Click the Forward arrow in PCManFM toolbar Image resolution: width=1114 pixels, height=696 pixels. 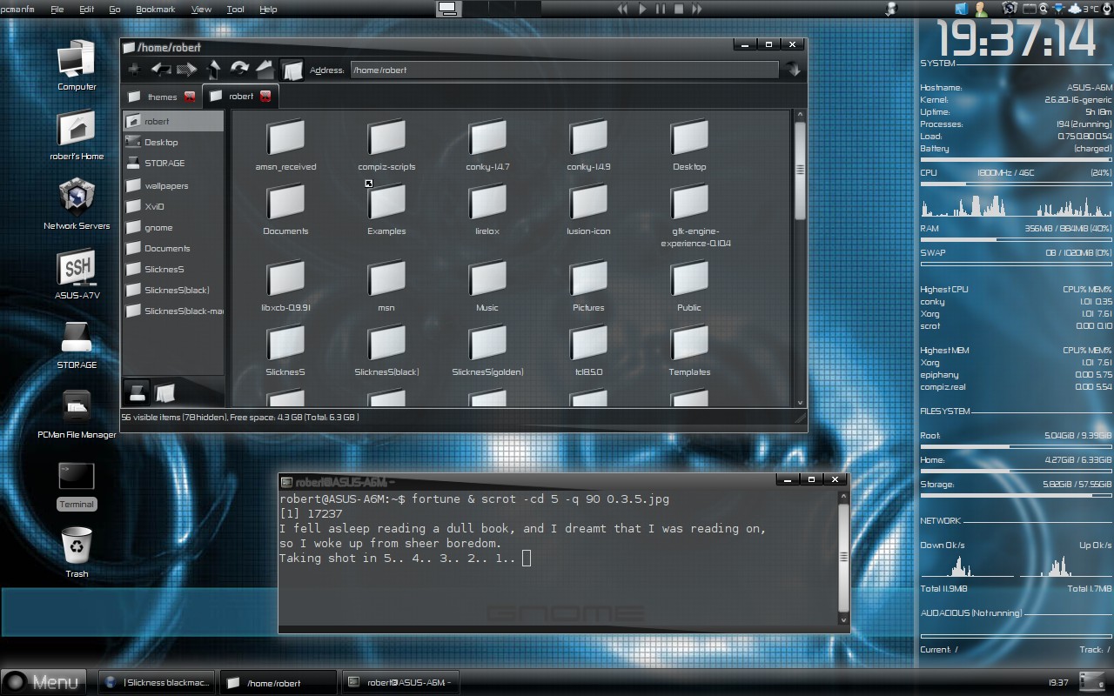(x=186, y=70)
